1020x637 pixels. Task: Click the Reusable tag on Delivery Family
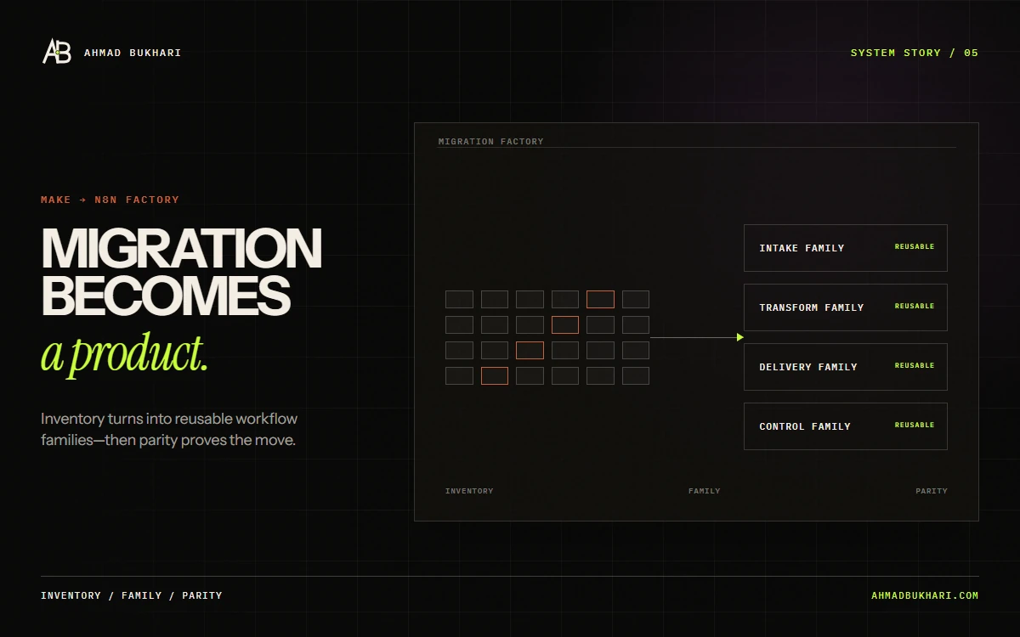coord(915,366)
